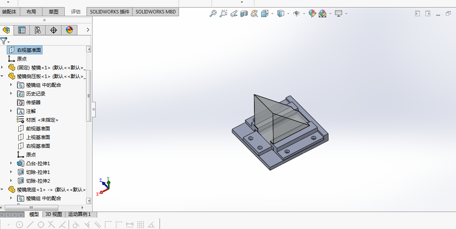Screen dimensions: 456x229
Task: Switch to DimXpertManager crosshair tab
Action: tap(53, 30)
